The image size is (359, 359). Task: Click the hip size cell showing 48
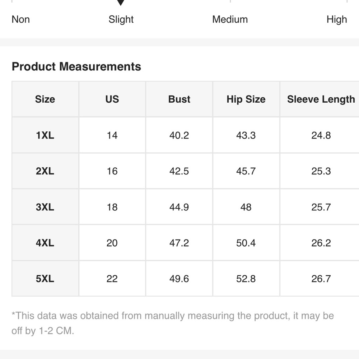[246, 207]
